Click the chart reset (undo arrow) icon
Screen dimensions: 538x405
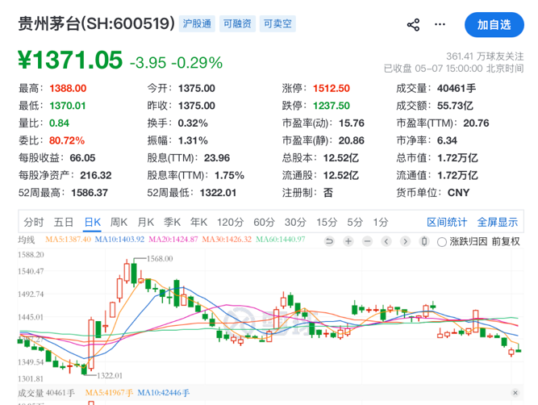(329, 241)
